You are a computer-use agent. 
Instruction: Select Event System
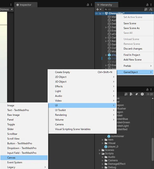pos(24,162)
